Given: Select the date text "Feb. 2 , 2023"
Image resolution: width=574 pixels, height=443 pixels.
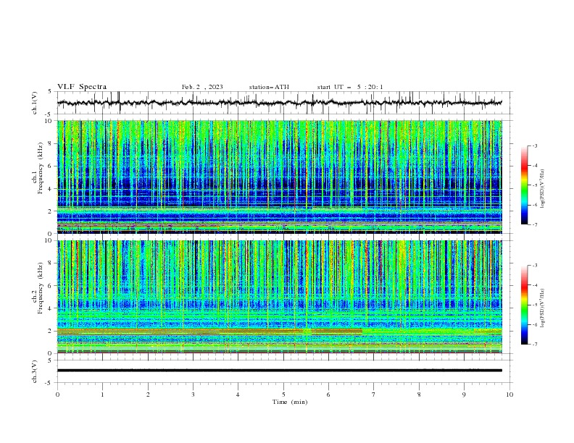Looking at the screenshot, I should [x=202, y=87].
